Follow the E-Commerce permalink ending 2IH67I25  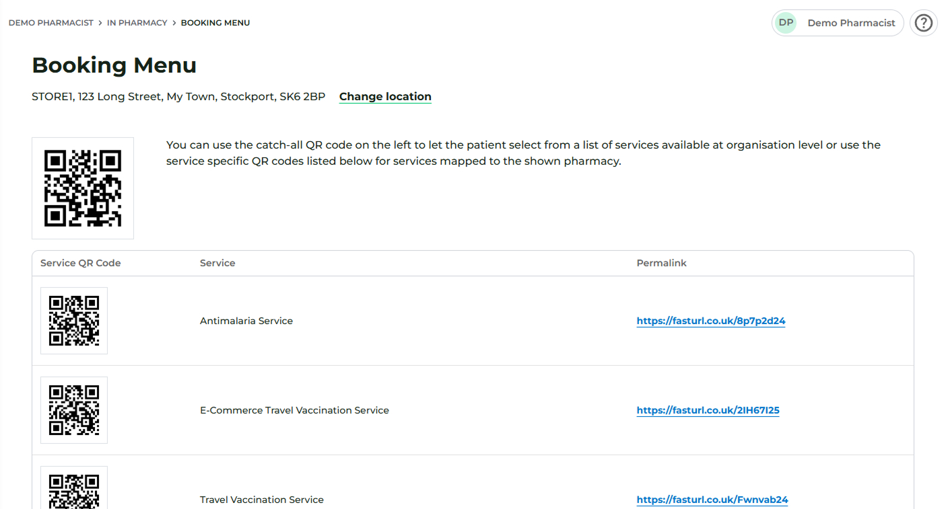coord(708,411)
